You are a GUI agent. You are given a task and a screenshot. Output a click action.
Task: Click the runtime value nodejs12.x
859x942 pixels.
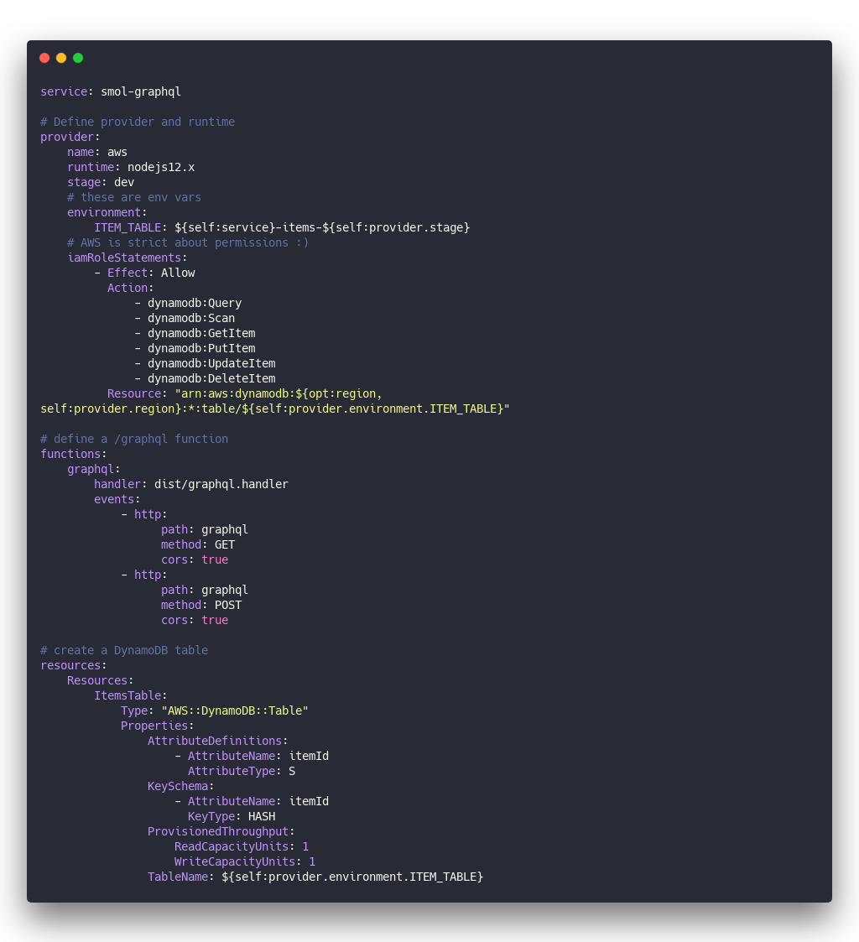coord(161,167)
